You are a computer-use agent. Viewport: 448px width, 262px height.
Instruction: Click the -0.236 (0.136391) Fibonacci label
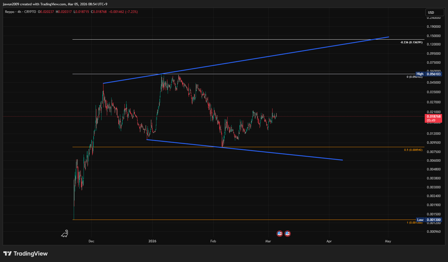click(411, 42)
